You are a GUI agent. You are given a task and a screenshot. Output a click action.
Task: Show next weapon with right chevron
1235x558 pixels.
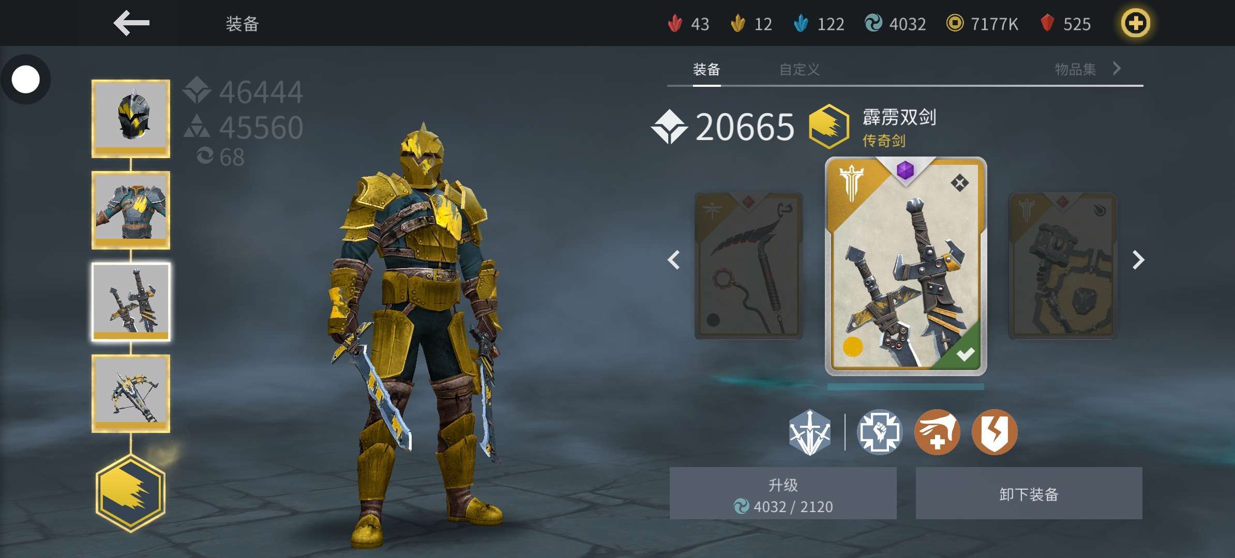tap(1138, 260)
